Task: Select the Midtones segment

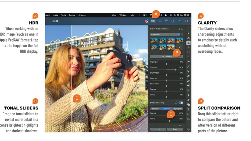Action: click(166, 109)
